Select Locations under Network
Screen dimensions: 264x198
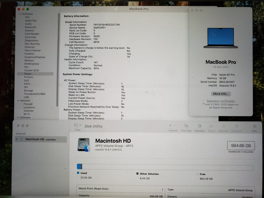(29, 107)
